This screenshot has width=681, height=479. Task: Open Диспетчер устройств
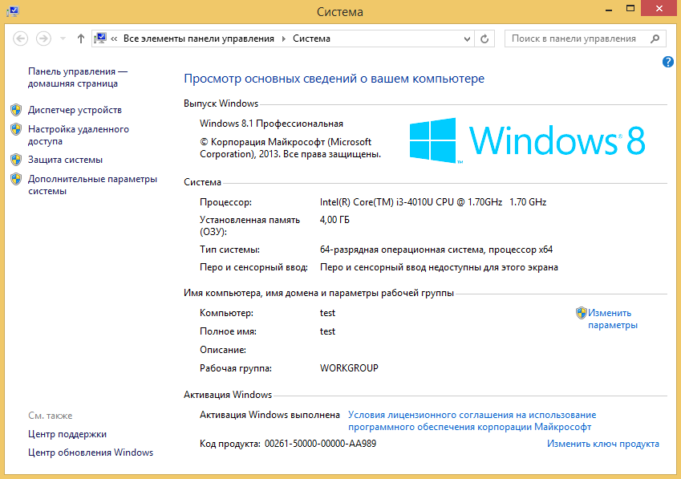pyautogui.click(x=75, y=110)
